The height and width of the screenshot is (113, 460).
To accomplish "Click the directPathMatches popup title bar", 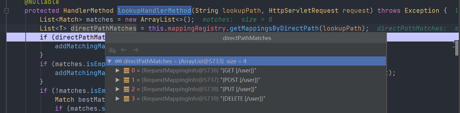I will (246, 38).
